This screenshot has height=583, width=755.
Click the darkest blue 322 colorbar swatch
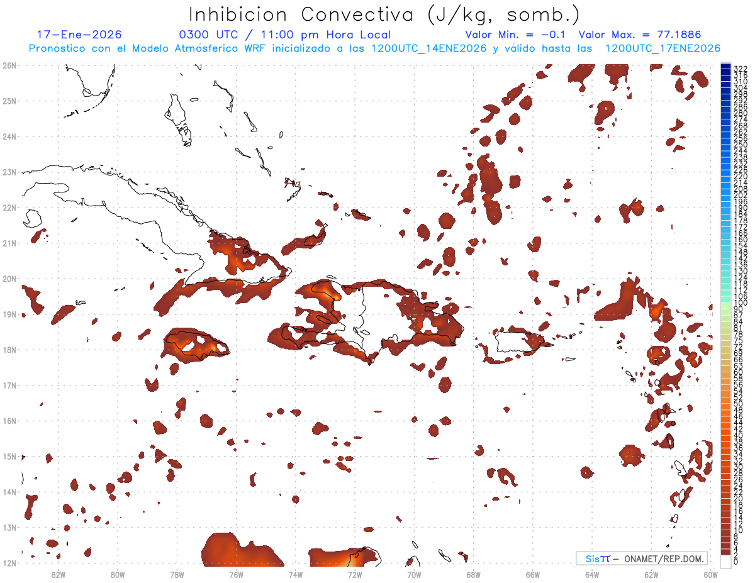coord(725,65)
